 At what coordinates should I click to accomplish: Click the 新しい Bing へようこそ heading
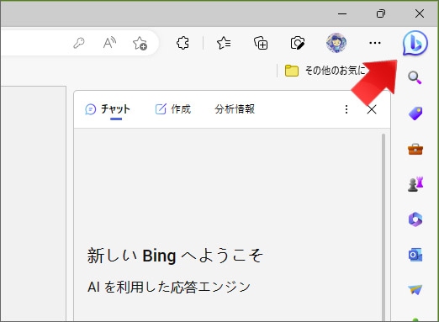(175, 256)
